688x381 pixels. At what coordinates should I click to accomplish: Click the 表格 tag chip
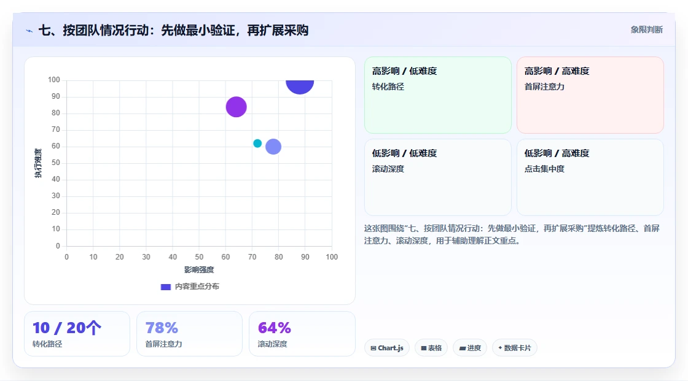click(x=431, y=348)
